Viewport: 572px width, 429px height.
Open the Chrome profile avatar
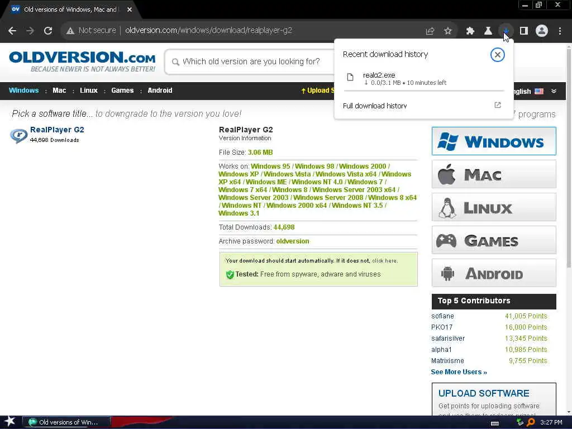[542, 31]
